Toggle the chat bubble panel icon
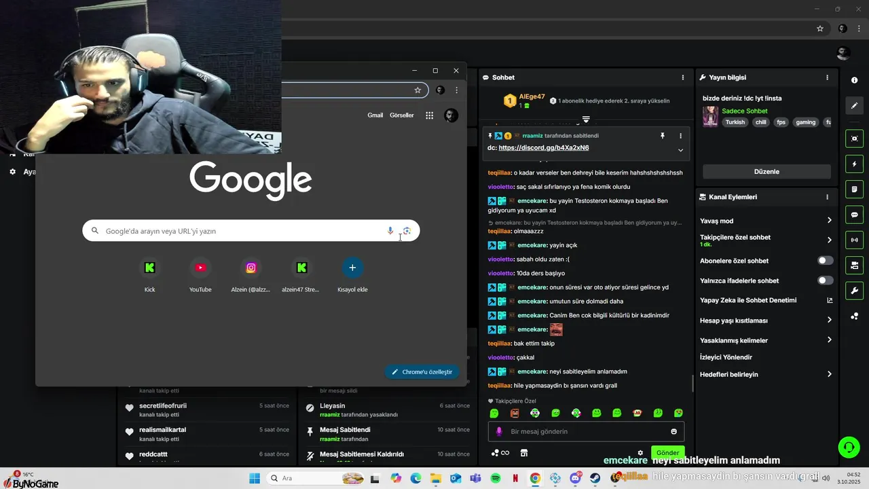This screenshot has width=869, height=489. (x=854, y=215)
